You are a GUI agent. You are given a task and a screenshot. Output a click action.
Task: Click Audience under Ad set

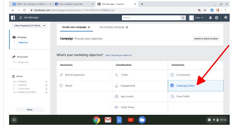point(22,85)
